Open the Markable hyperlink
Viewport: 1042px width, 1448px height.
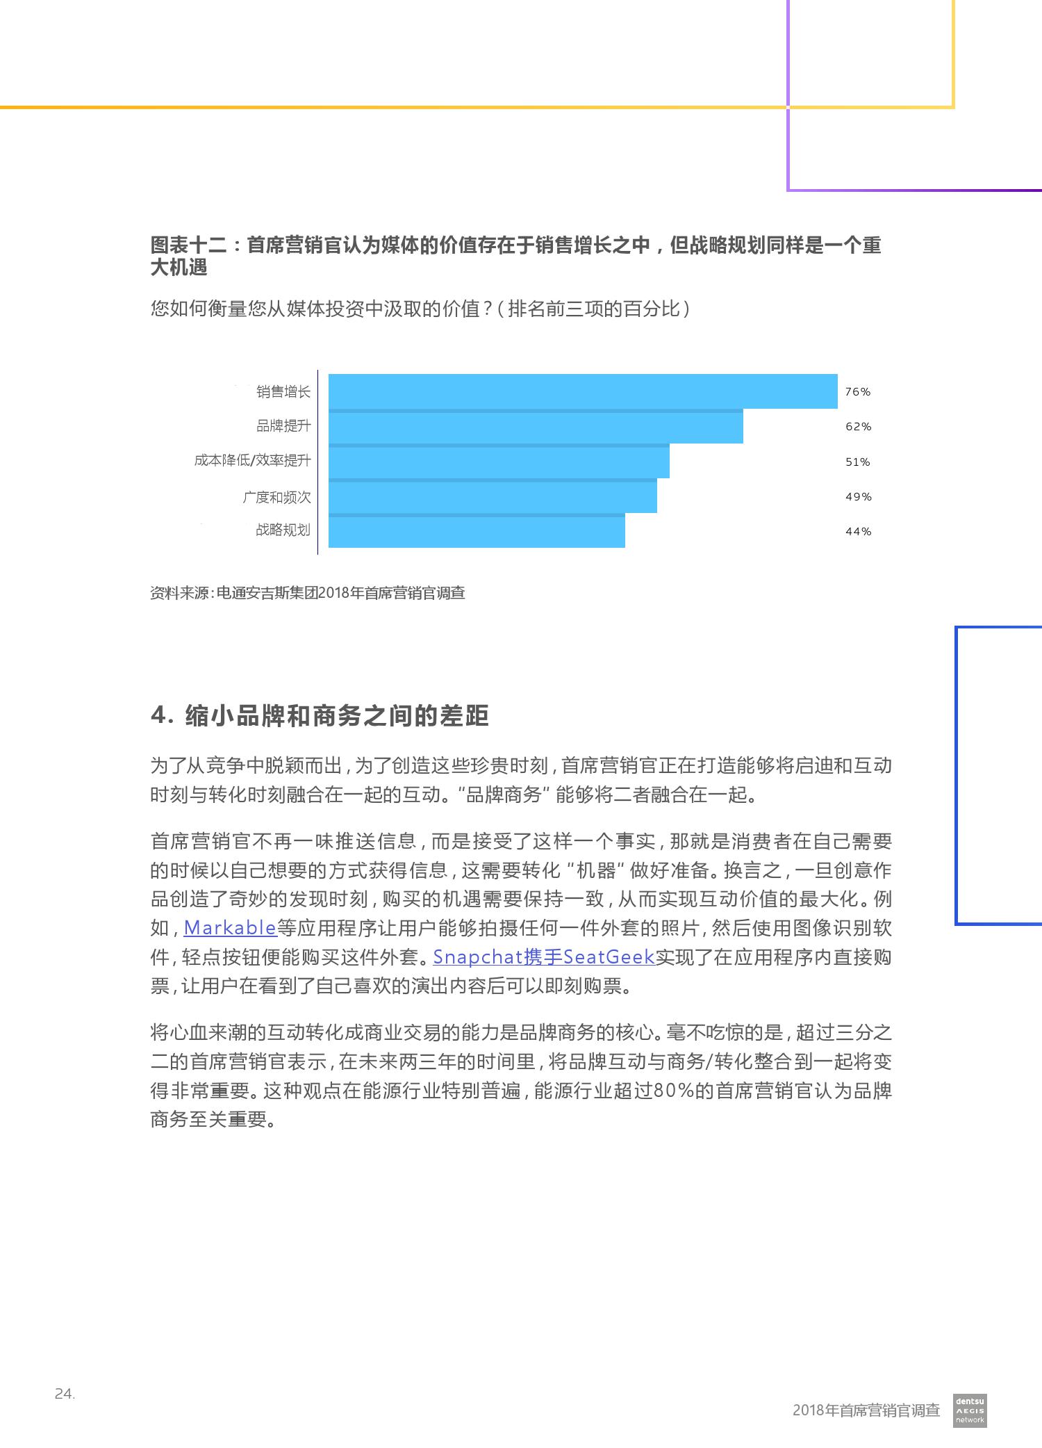pos(230,928)
